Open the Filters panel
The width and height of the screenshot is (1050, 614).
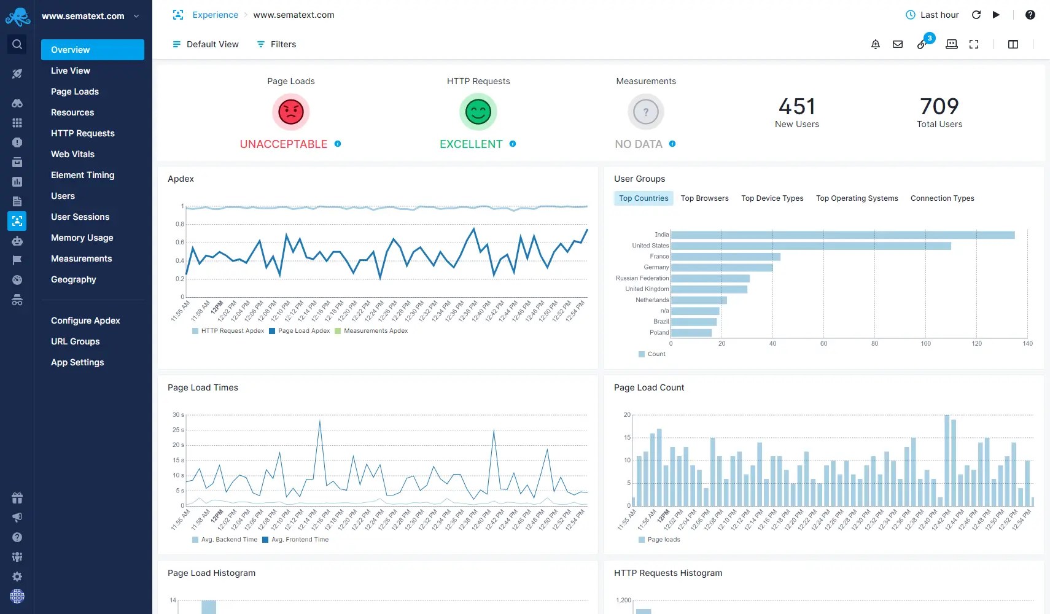click(276, 44)
